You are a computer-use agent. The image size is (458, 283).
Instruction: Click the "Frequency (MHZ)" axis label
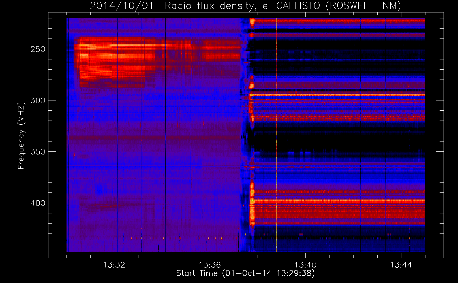click(x=21, y=136)
